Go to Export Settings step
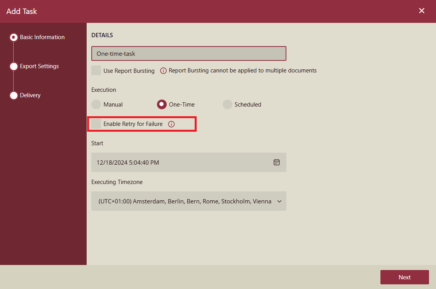 [x=35, y=66]
